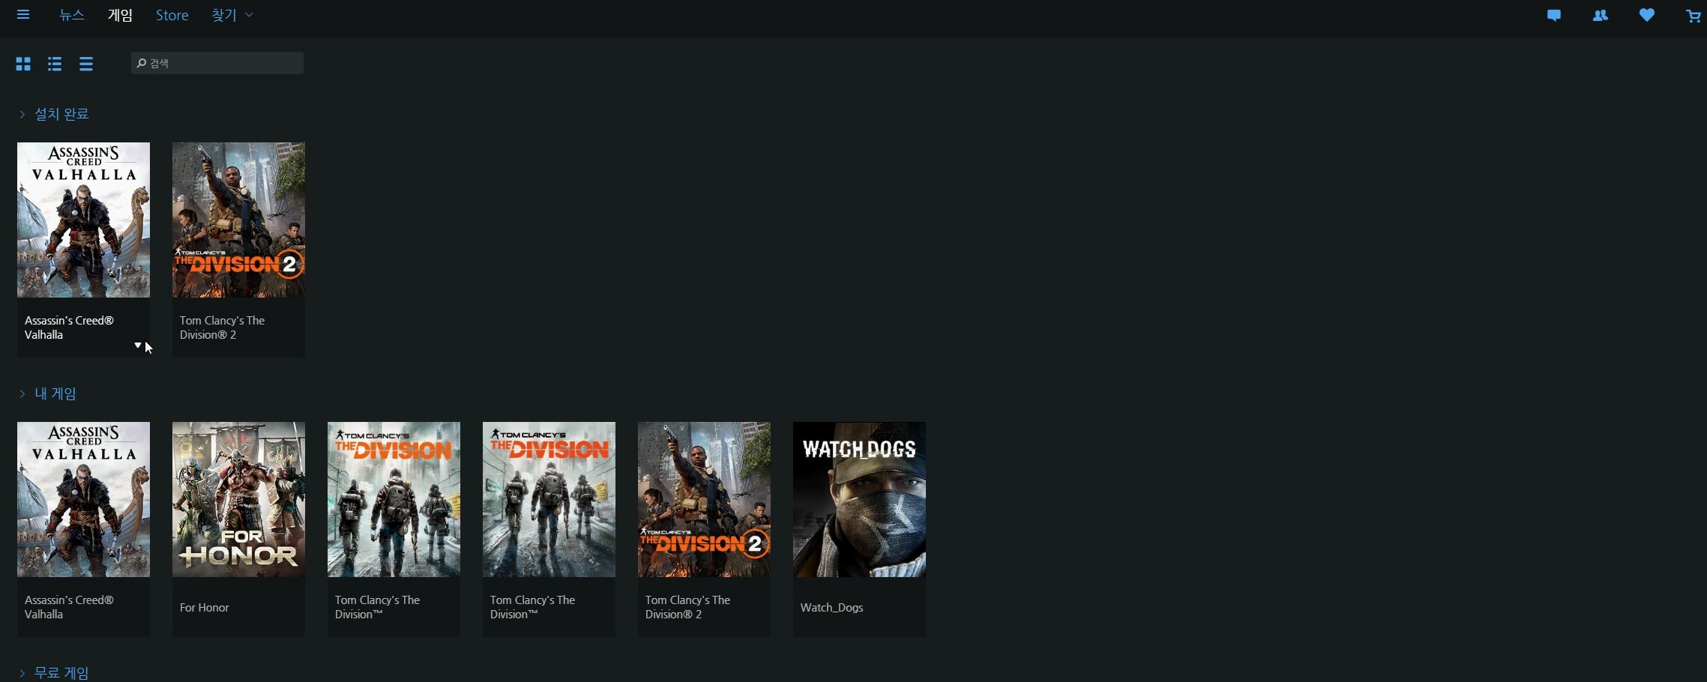Switch to detailed list view

55,64
